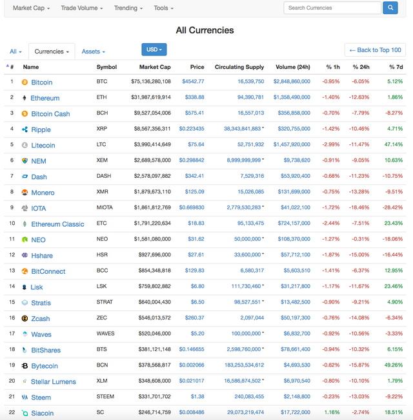The image size is (413, 420).
Task: Click the Stratis logo icon
Action: [25, 303]
